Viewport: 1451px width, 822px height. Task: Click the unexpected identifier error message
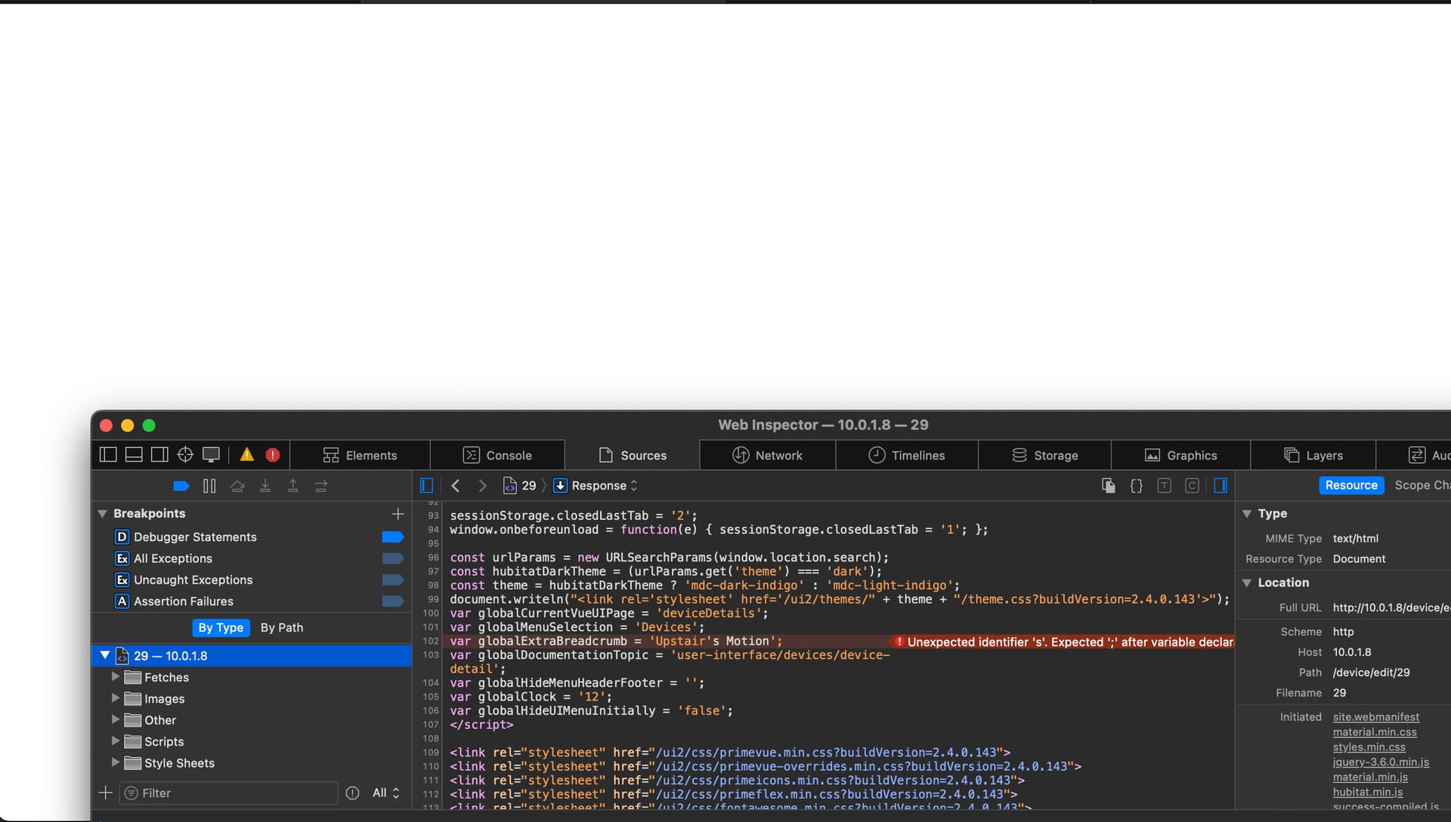(1063, 641)
